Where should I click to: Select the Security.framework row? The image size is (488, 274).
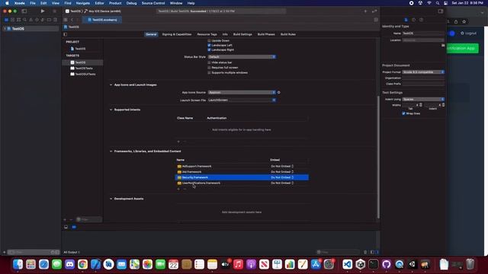[x=242, y=177]
